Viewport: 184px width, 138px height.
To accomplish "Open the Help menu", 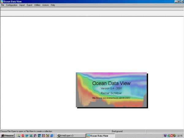I will pos(53,5).
